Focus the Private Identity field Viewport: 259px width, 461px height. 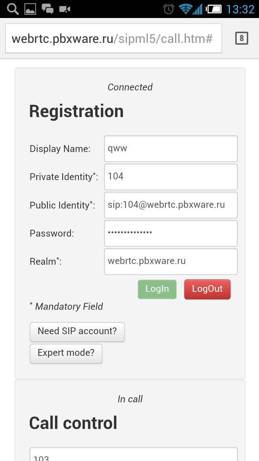(x=171, y=177)
